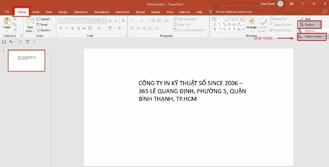Screen dimensions: 329x167
Task: Select the Text Box shape in gallery
Action: (x=214, y=19)
